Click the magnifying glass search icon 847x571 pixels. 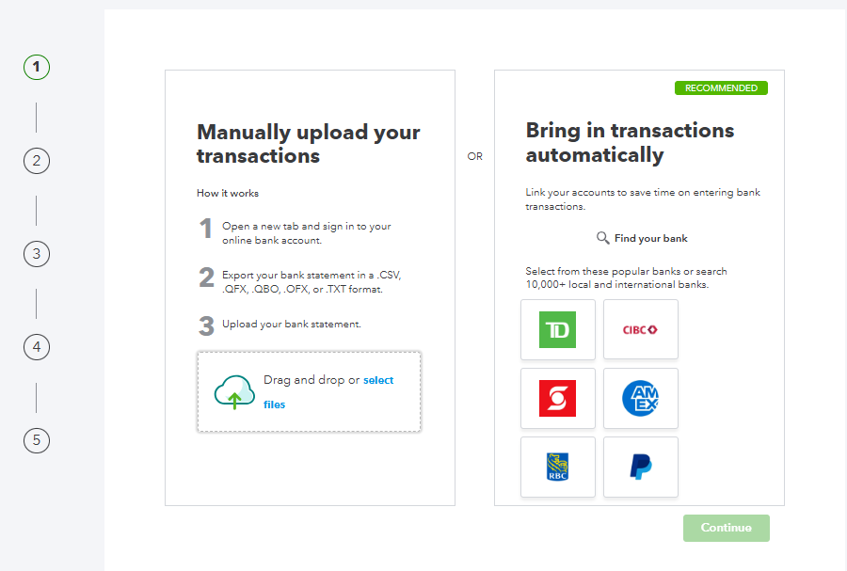[603, 238]
